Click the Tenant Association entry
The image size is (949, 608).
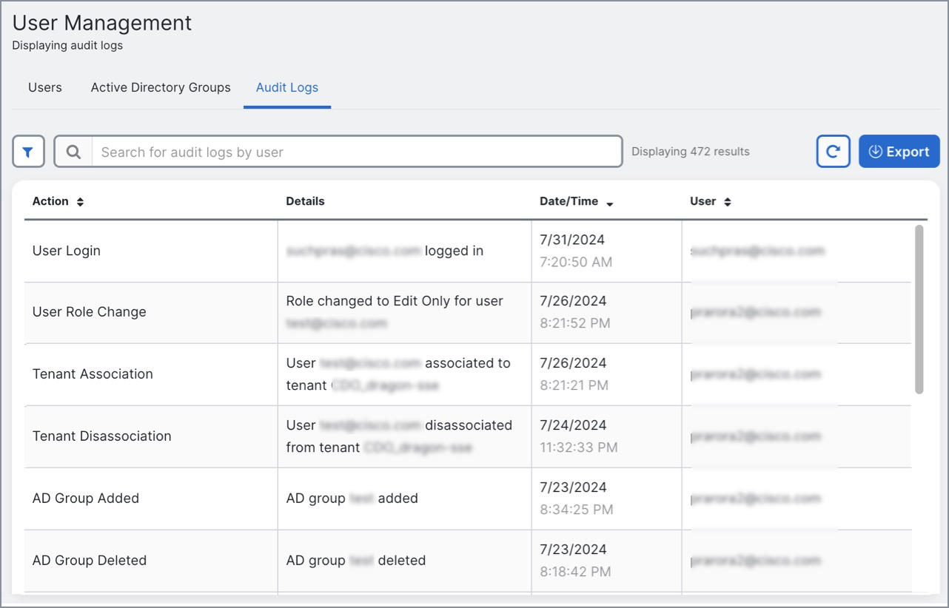click(93, 374)
